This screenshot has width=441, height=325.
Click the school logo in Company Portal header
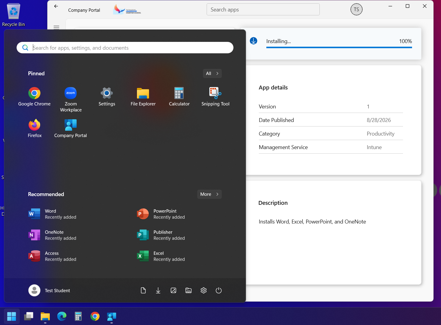(127, 9)
